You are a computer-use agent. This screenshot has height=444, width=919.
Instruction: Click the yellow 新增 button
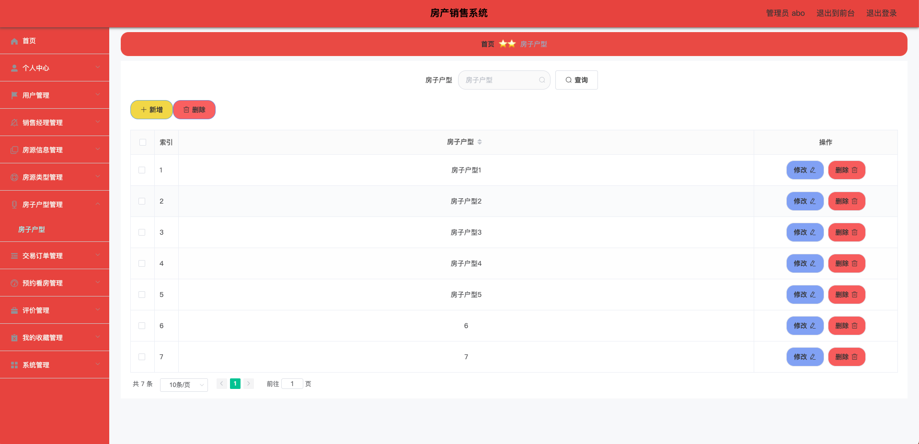[151, 110]
